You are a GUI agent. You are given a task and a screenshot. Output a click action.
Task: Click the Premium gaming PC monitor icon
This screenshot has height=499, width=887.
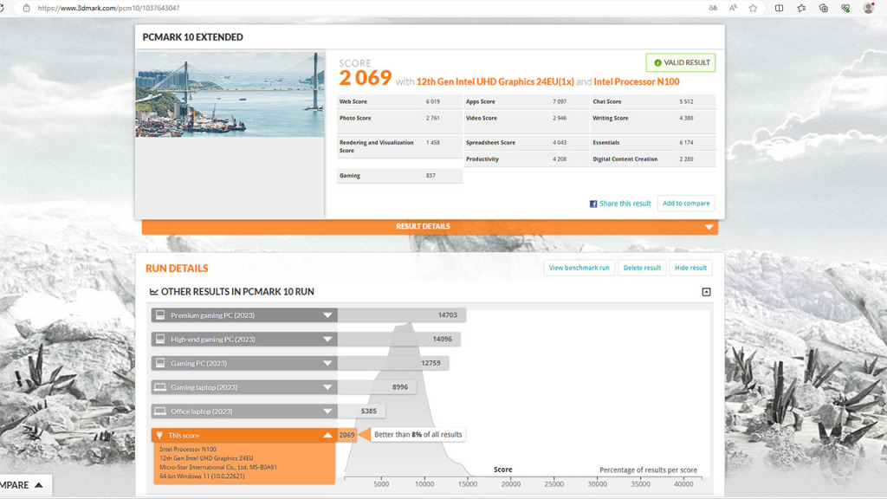[x=160, y=315]
